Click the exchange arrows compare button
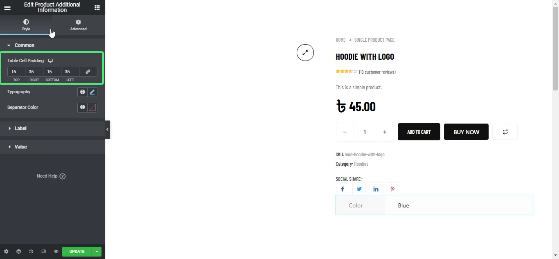559x259 pixels. (x=505, y=132)
